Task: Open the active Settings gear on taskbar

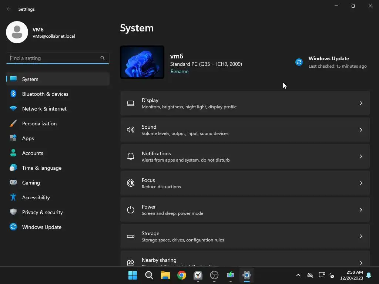Action: point(247,275)
